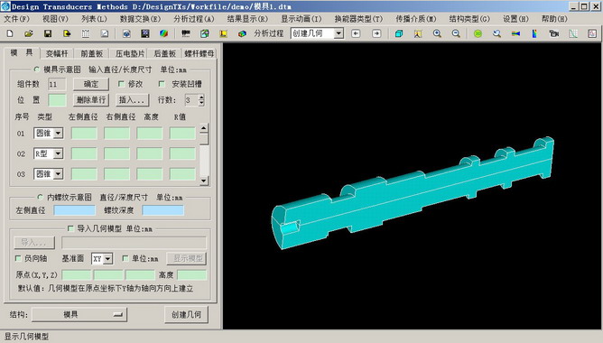The width and height of the screenshot is (603, 343).
Task: Save the project with the floppy disk icon
Action: (x=48, y=33)
